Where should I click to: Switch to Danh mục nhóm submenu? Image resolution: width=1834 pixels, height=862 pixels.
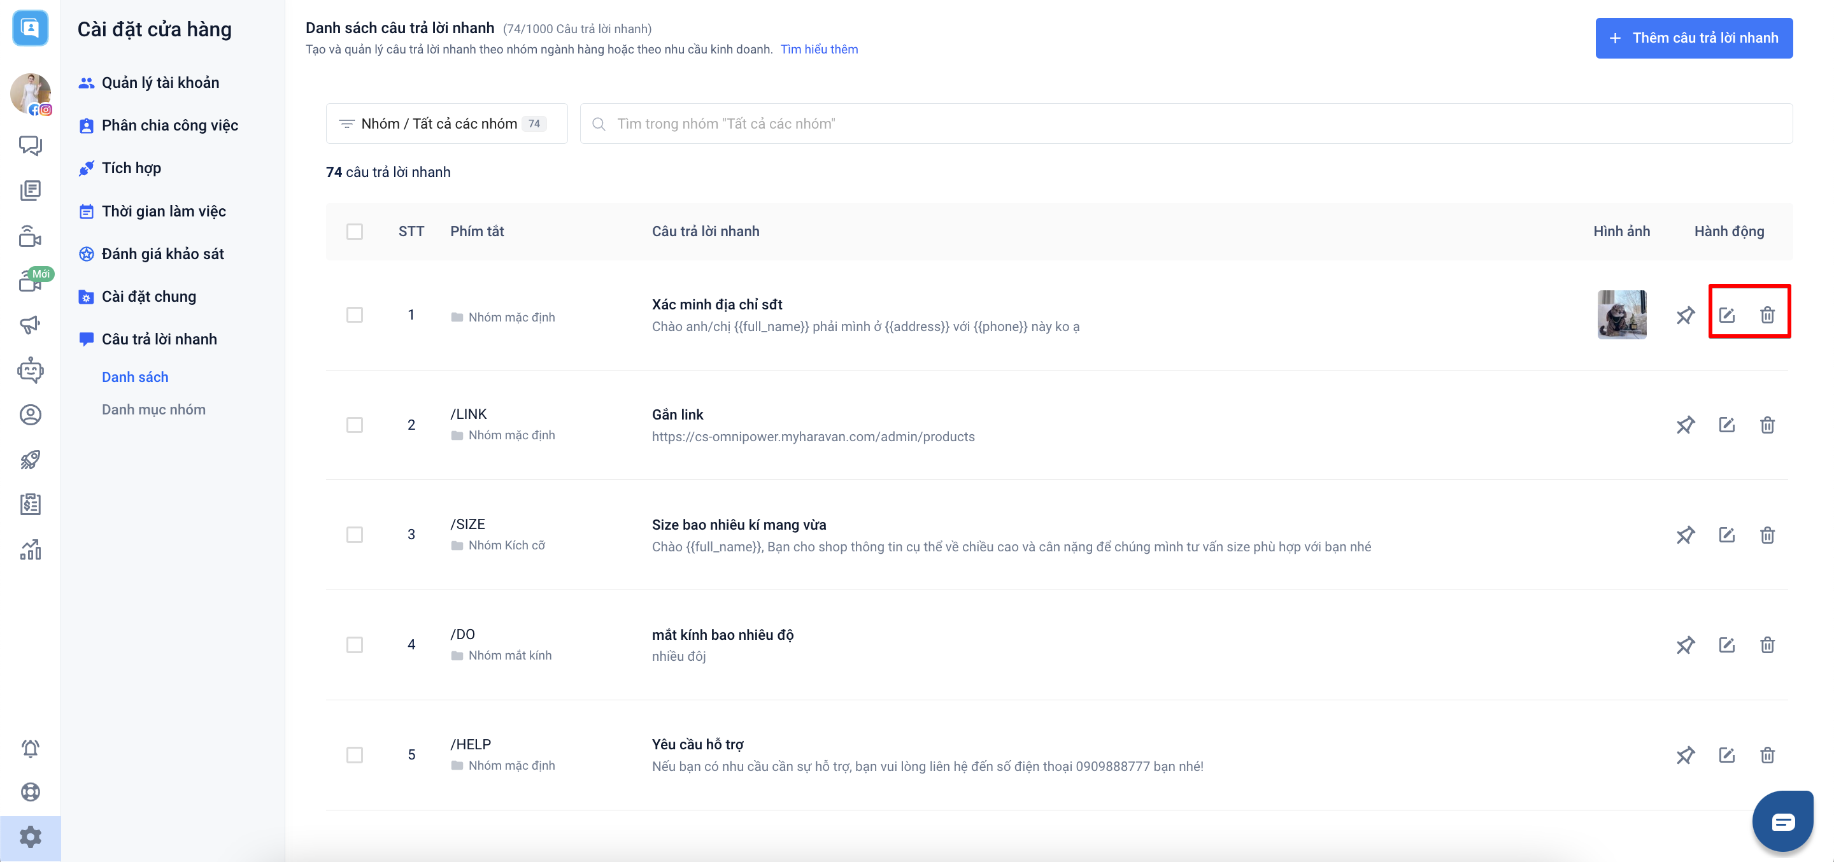tap(153, 410)
